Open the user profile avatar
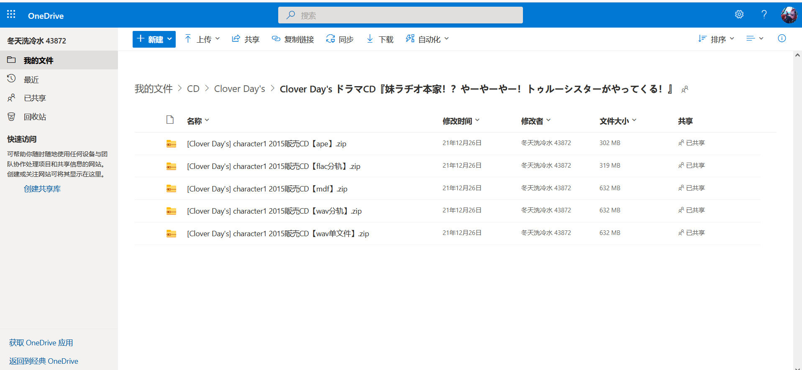This screenshot has height=370, width=802. pyautogui.click(x=789, y=15)
